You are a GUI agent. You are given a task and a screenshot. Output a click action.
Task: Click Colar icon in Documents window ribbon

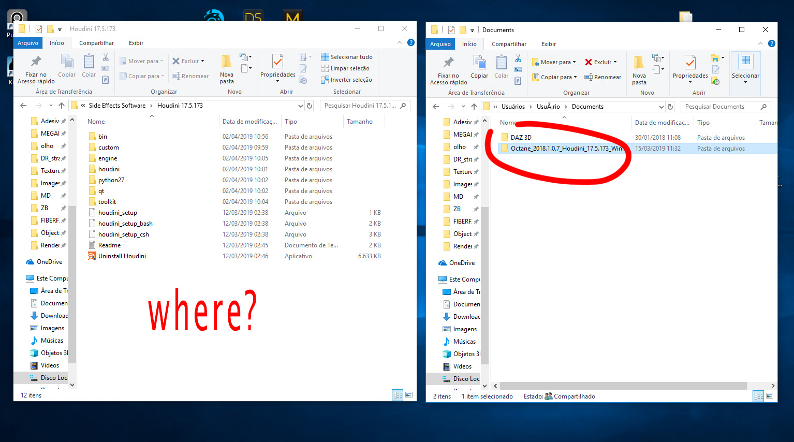click(501, 67)
